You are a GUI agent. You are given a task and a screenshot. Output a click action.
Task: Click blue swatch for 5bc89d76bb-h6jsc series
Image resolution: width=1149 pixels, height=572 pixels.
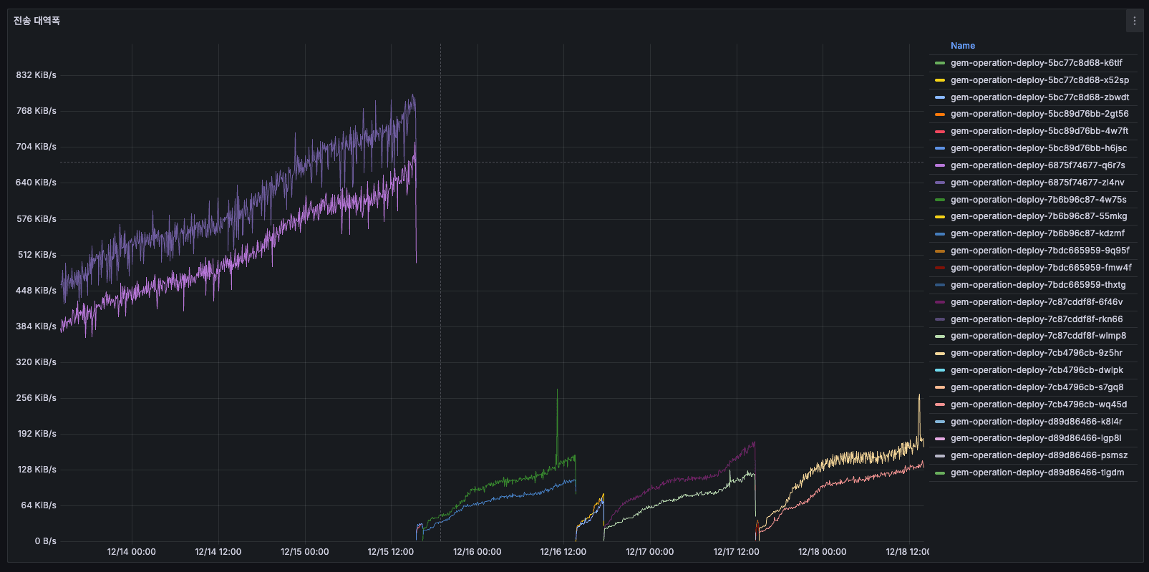(940, 148)
